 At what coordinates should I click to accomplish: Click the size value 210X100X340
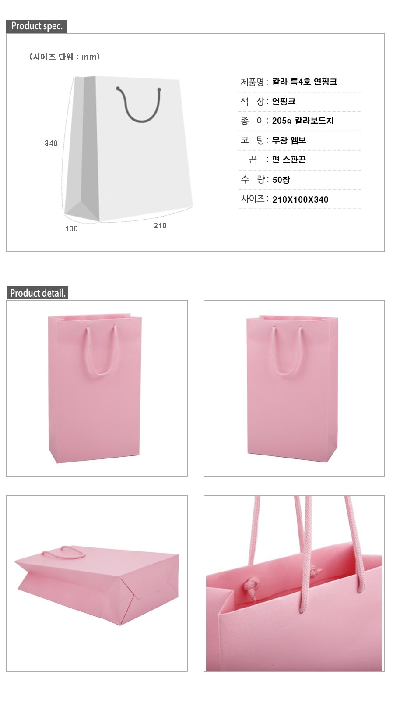tap(300, 199)
